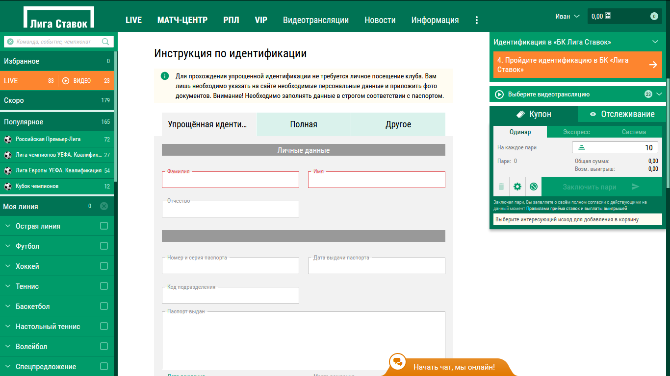670x376 pixels.
Task: Expand the video broadcast selection chevron
Action: click(x=659, y=94)
